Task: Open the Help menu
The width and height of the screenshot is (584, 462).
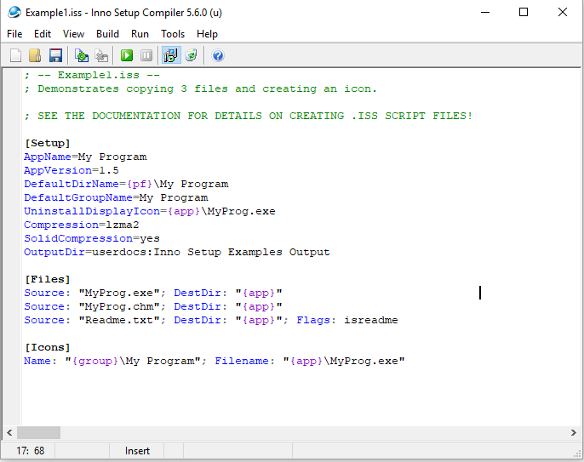Action: coord(207,34)
